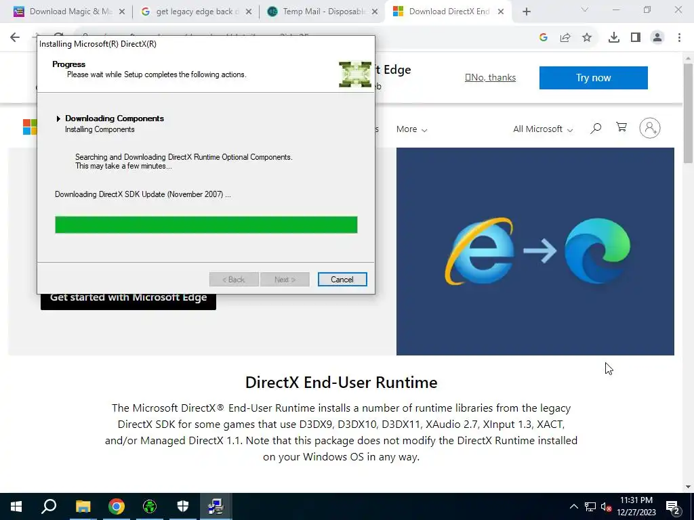
Task: Click the Chrome back arrow
Action: (15, 37)
